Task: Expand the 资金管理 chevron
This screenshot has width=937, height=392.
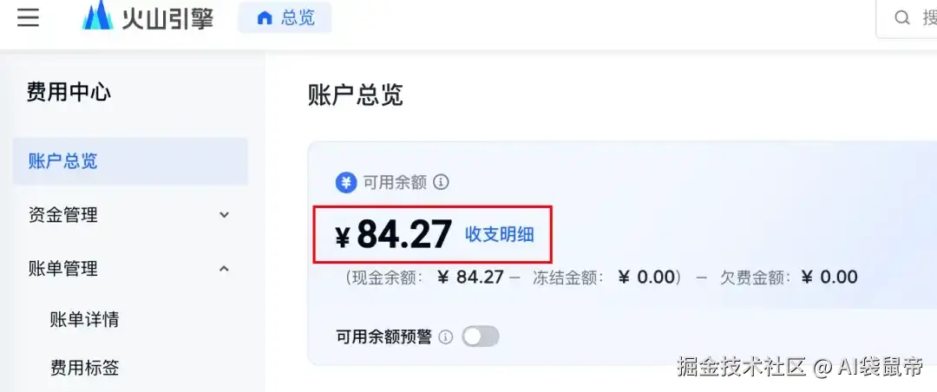Action: click(224, 214)
